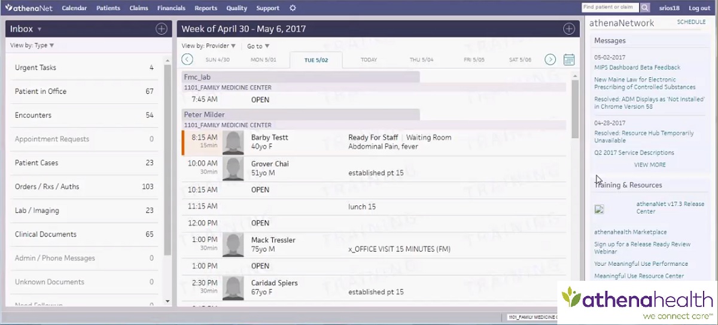Click in the Find patient or claim field
Screen dimensions: 718x325
[x=610, y=8]
